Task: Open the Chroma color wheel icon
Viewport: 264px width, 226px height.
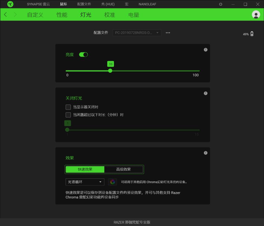Action: pyautogui.click(x=112, y=182)
